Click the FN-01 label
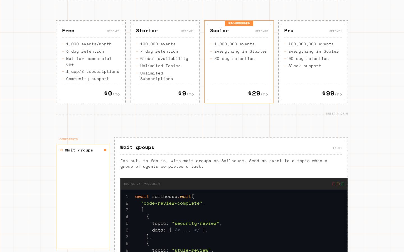 (x=338, y=148)
